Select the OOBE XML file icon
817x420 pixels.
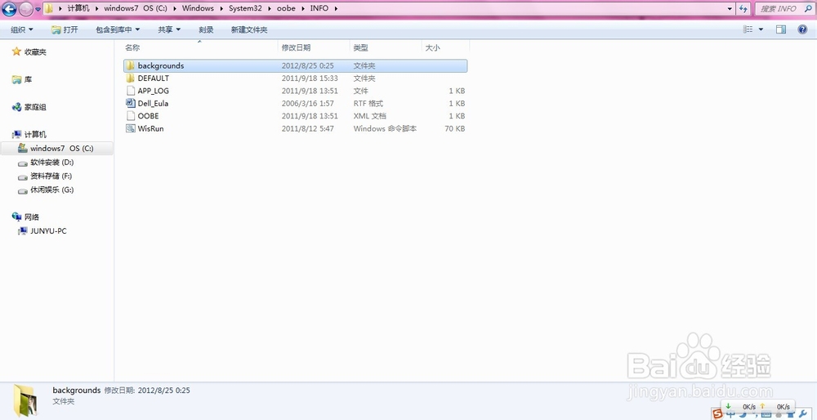click(130, 116)
